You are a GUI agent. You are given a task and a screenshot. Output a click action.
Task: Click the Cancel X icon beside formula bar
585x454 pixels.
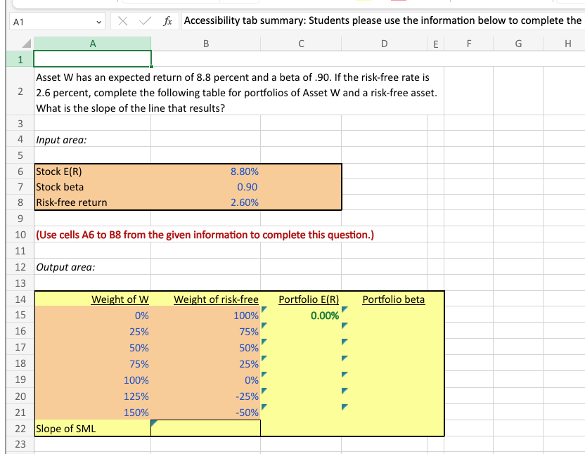click(x=121, y=20)
